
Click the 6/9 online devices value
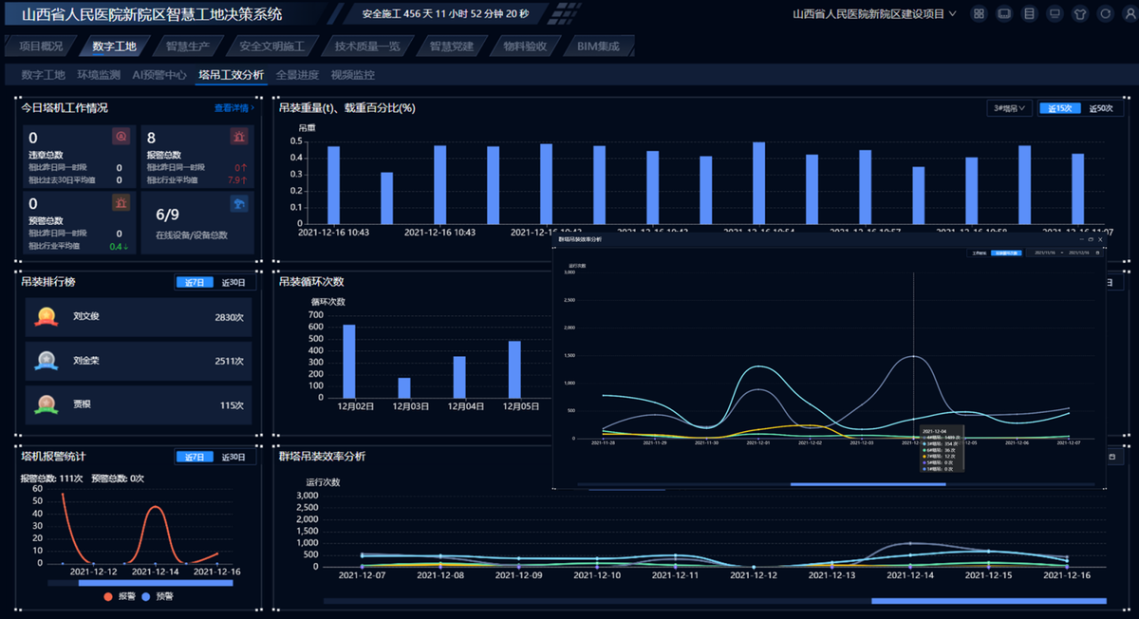click(x=168, y=214)
